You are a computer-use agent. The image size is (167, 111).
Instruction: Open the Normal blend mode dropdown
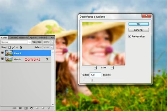pos(30,42)
